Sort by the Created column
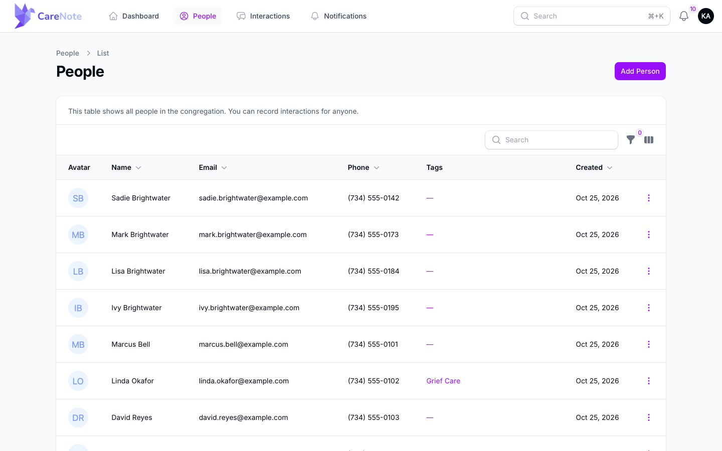722x451 pixels. (594, 167)
